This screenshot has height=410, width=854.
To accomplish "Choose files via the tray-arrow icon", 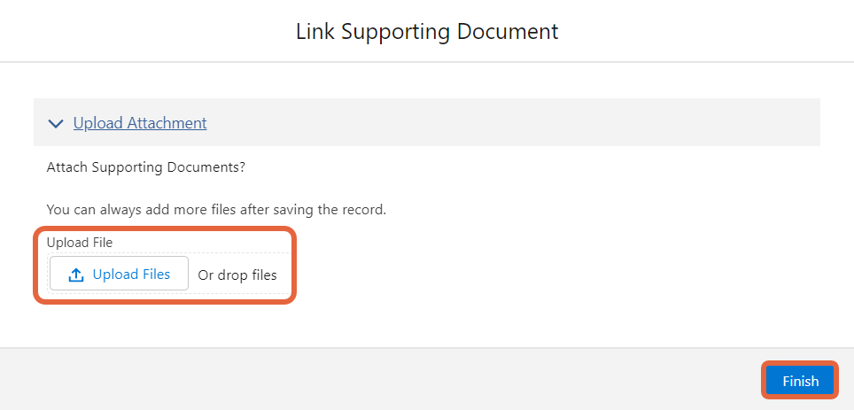I will coord(76,275).
